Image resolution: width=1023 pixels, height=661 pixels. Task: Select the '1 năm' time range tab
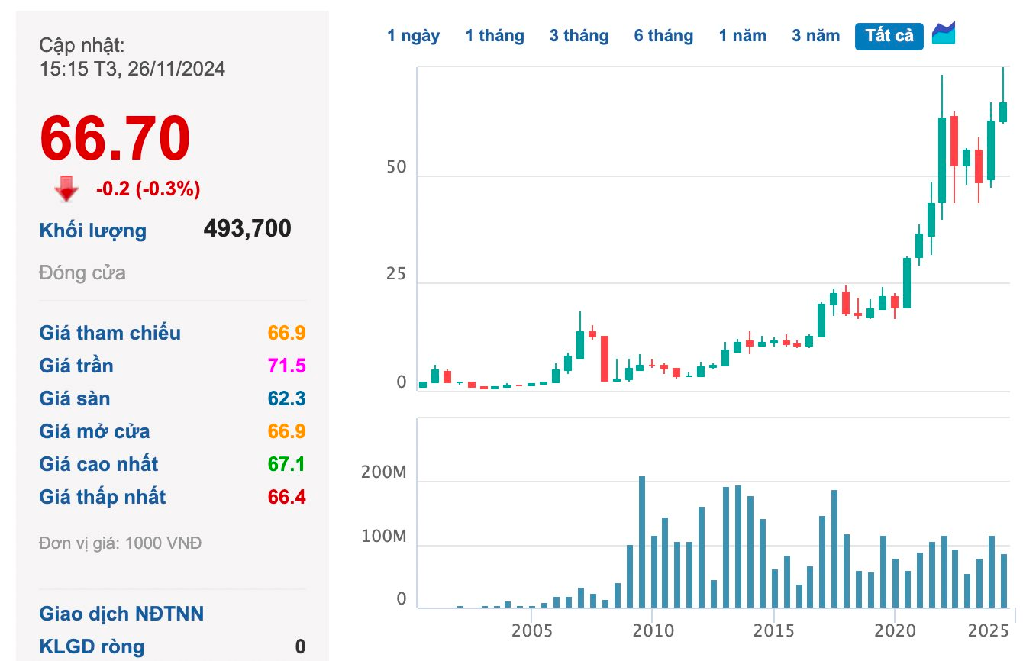743,36
